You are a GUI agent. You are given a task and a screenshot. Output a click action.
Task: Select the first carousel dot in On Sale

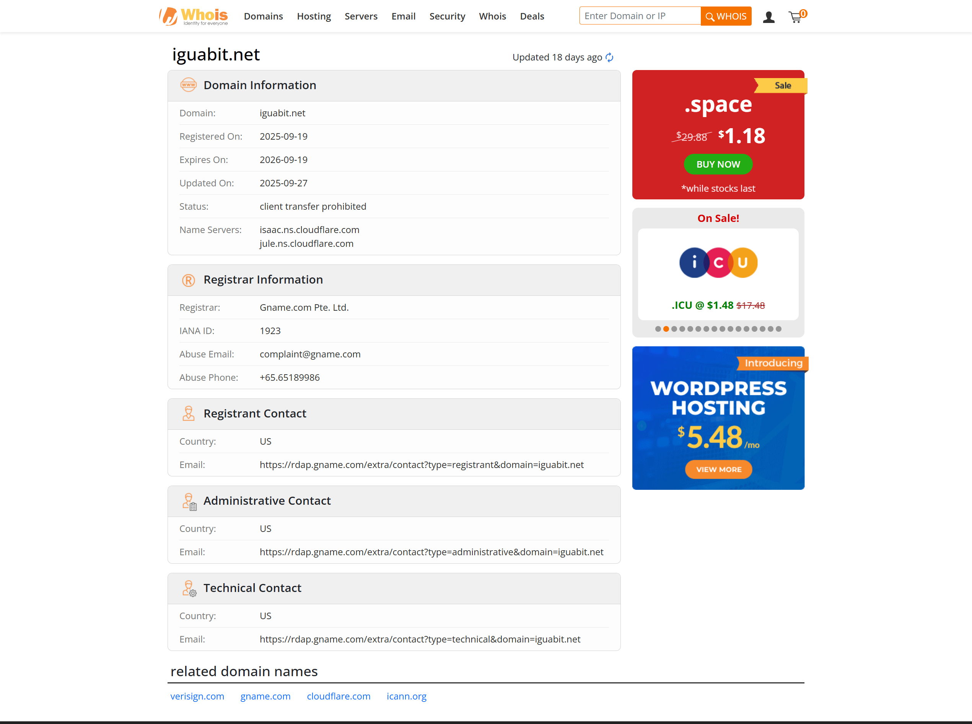[x=658, y=329]
